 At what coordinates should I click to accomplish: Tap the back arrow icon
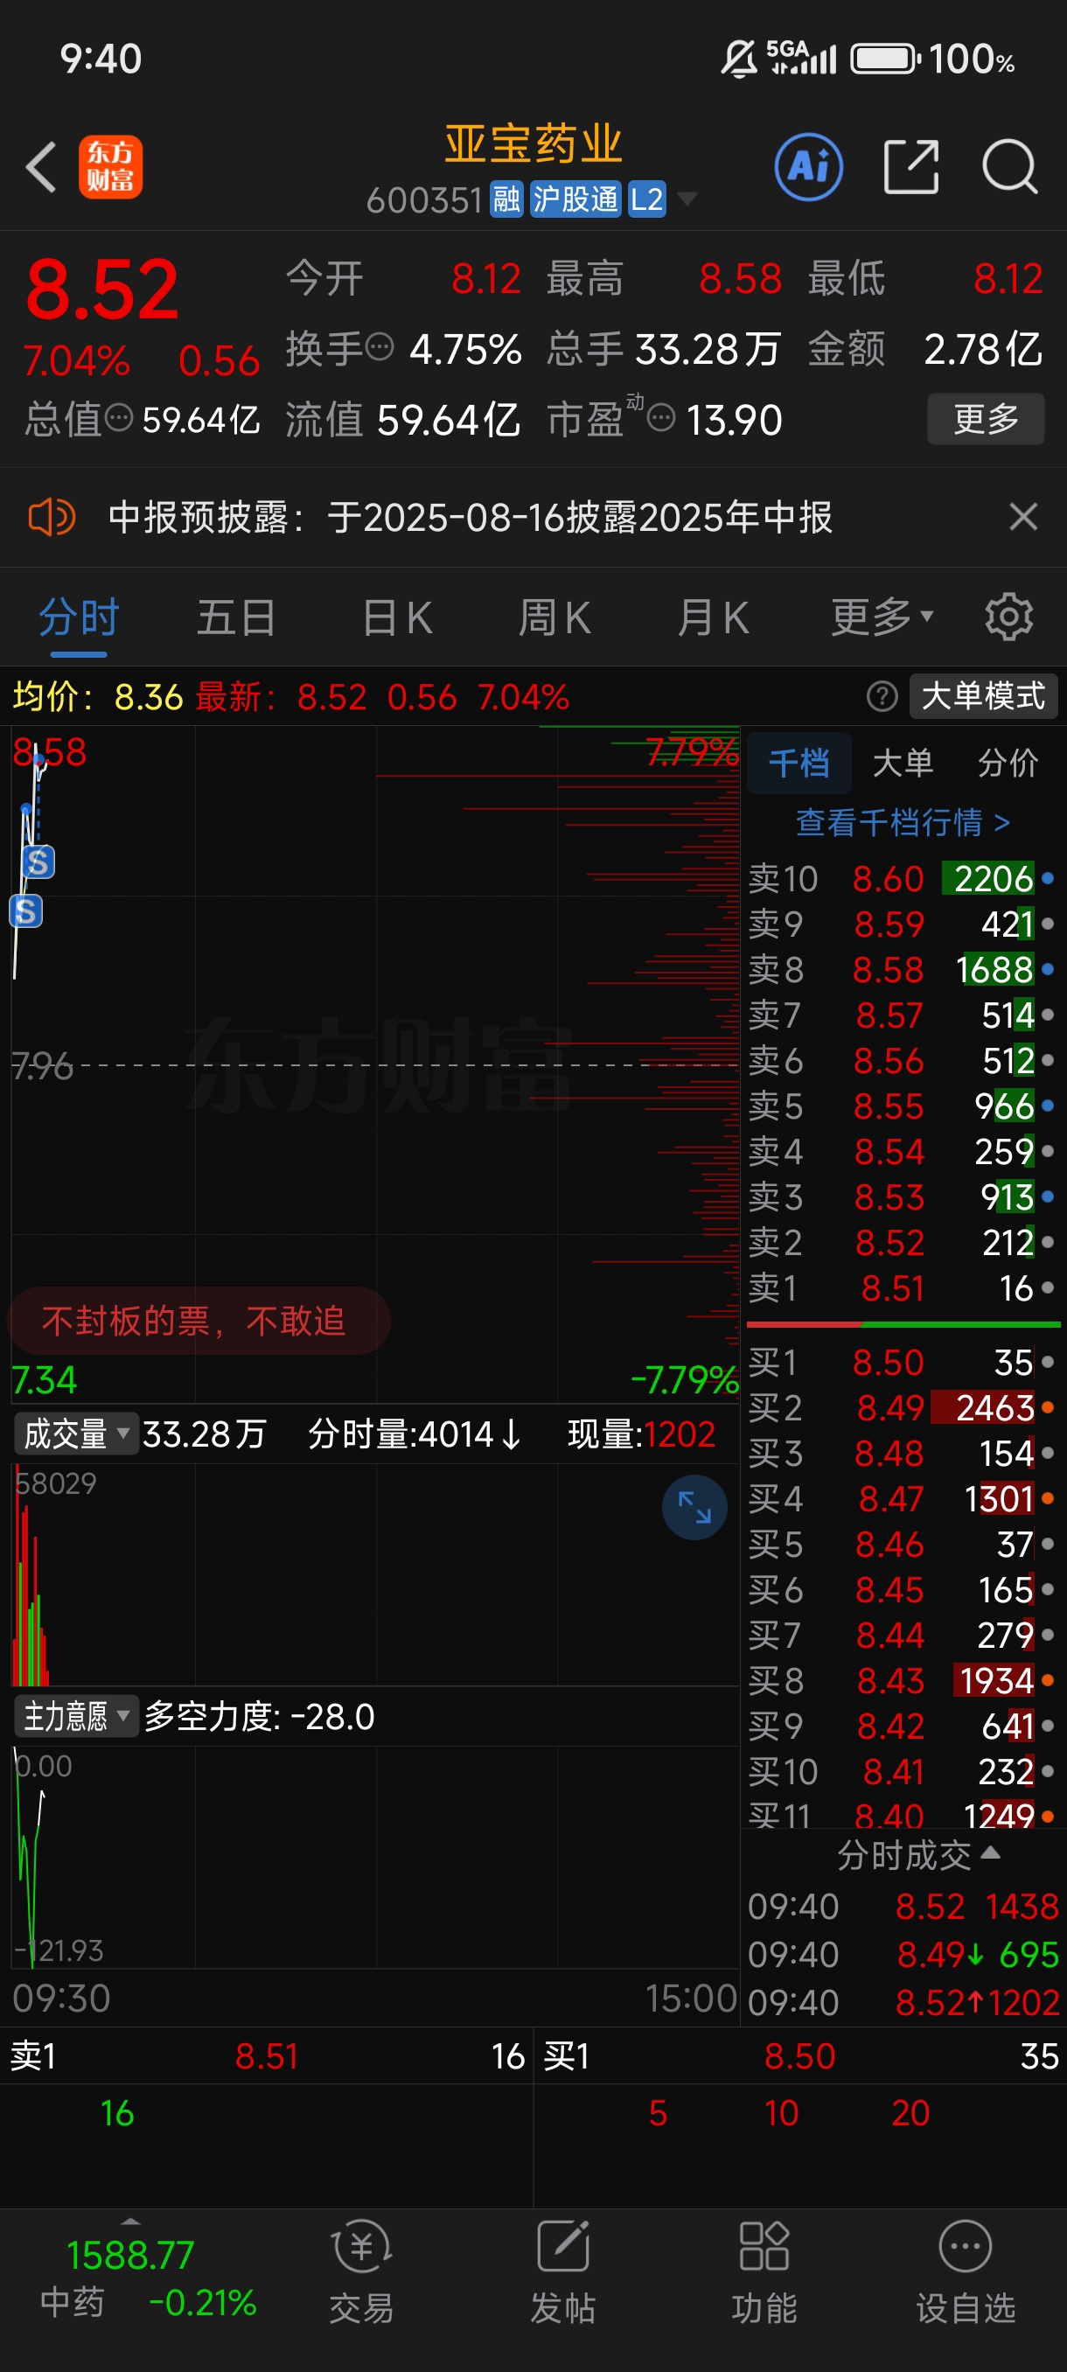(x=41, y=167)
